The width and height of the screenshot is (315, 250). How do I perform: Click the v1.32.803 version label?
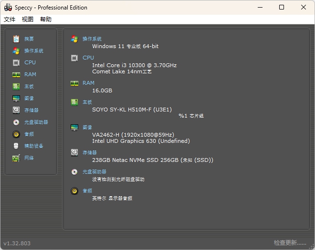(17, 243)
